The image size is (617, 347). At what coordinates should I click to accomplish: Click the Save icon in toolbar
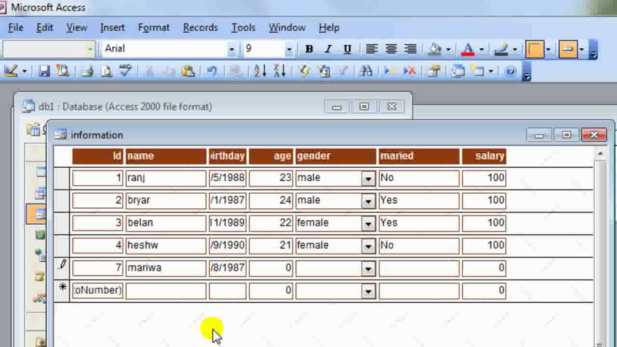[44, 71]
